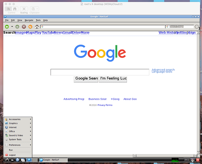Select Run from the start menu
Screen dimensions: 202x164
18,150
